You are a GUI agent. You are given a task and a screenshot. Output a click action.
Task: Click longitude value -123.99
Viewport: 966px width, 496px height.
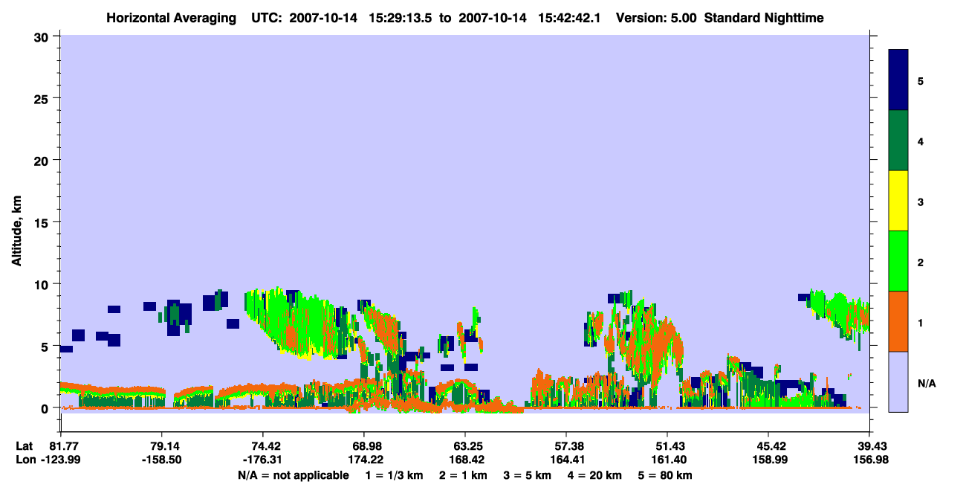click(x=60, y=460)
